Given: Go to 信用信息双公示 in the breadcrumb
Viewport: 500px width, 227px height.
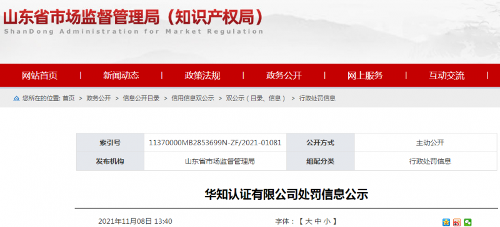Looking at the screenshot, I should click(x=192, y=99).
